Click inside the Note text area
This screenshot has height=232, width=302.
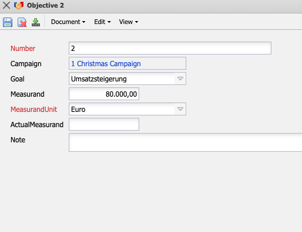[185, 142]
